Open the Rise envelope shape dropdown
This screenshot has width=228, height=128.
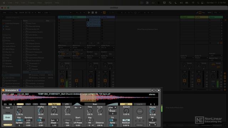pos(113,107)
